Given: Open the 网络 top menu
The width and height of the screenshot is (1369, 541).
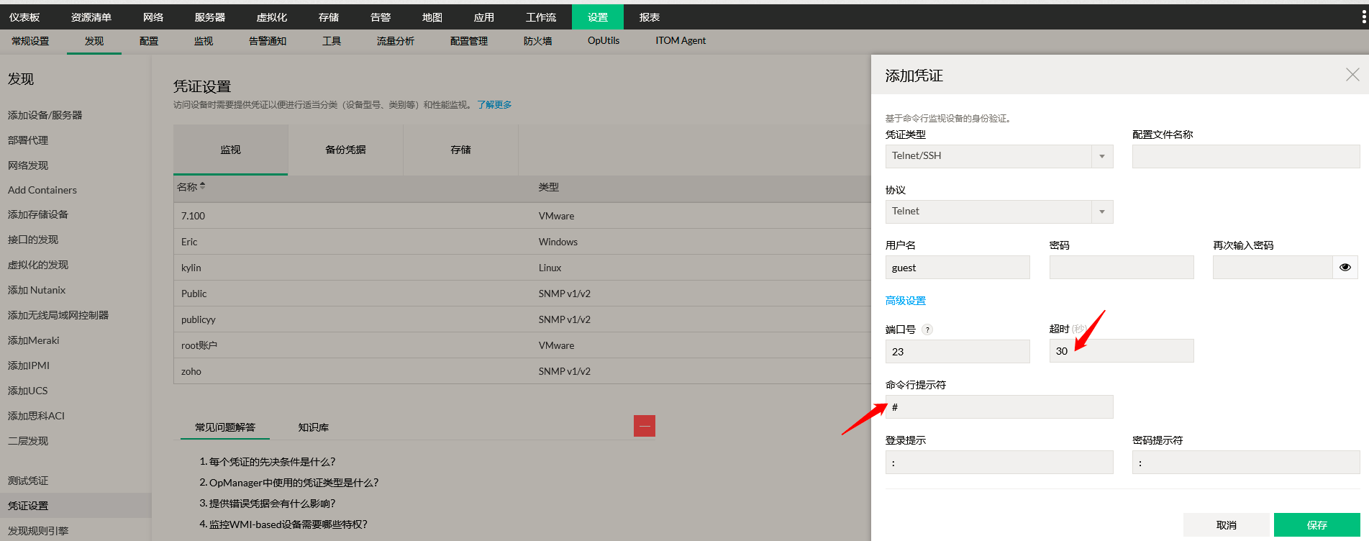Looking at the screenshot, I should click(153, 17).
